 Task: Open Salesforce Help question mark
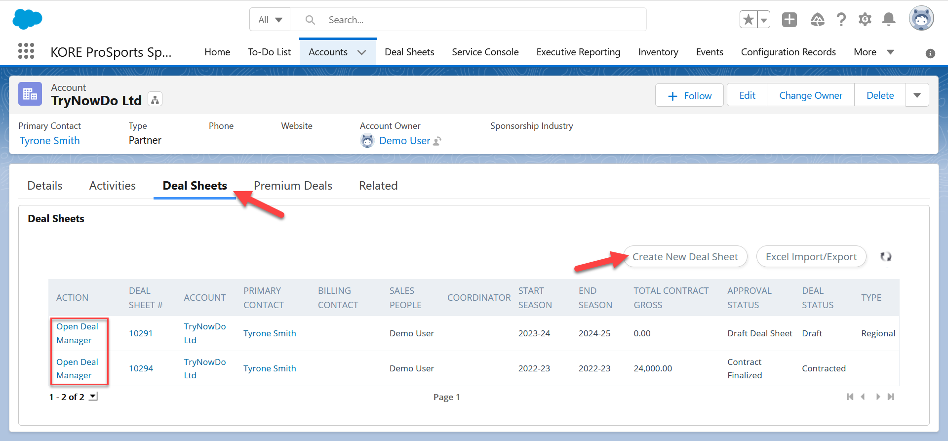point(841,20)
